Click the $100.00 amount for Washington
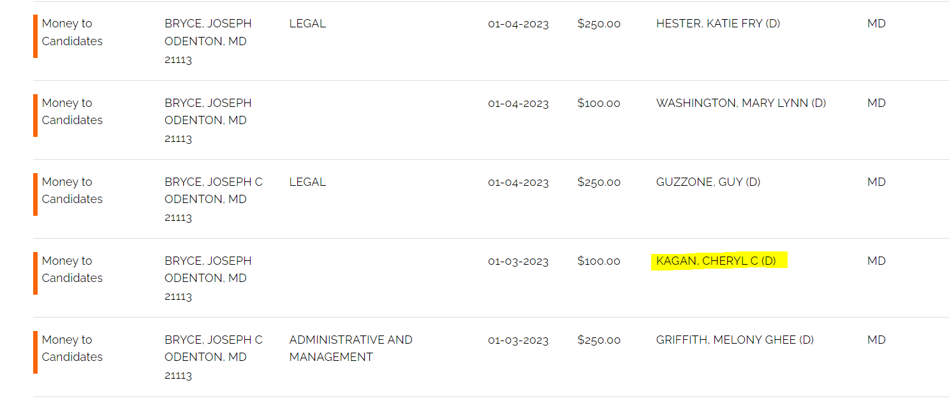 pos(598,103)
